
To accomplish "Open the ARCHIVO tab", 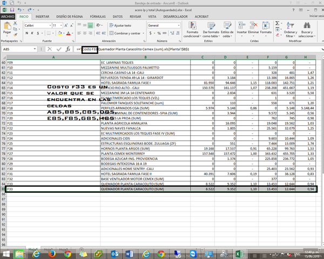I will point(8,17).
